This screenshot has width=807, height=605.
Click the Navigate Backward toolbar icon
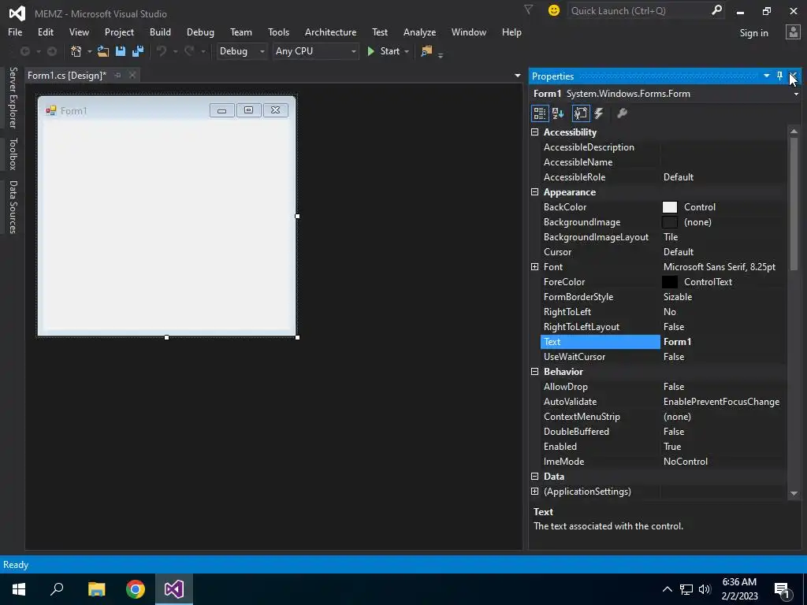click(24, 51)
